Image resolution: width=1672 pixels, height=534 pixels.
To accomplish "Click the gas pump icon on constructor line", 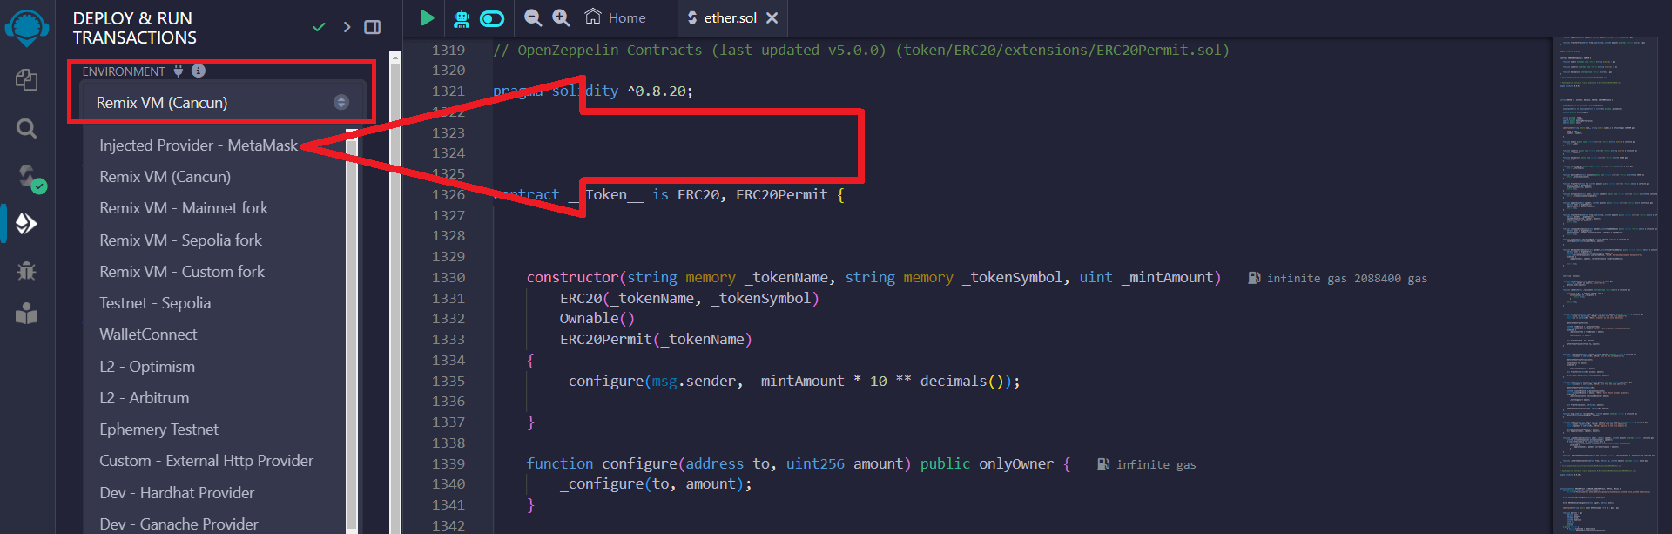I will (1254, 278).
